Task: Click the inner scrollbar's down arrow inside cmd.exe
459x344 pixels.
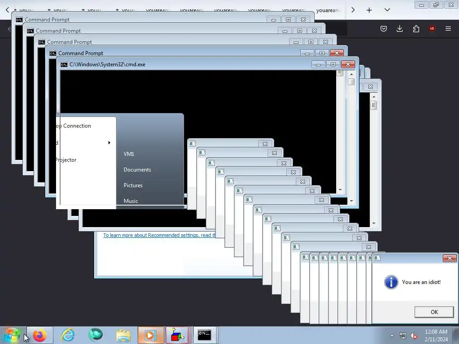Action: (x=340, y=190)
